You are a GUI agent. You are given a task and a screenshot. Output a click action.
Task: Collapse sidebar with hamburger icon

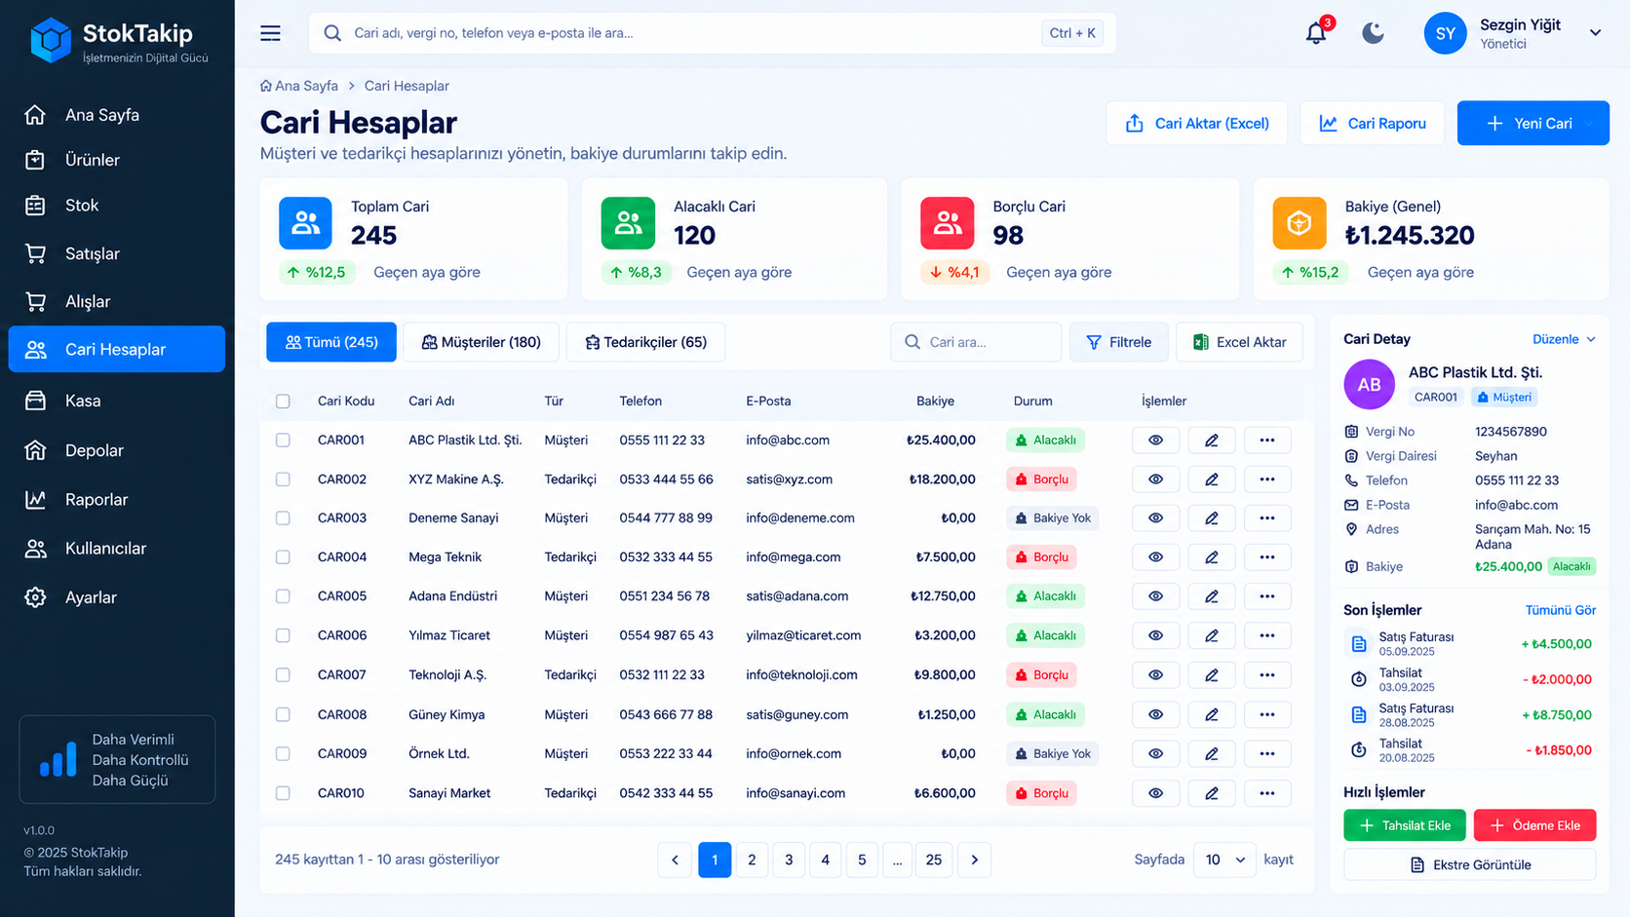point(270,33)
